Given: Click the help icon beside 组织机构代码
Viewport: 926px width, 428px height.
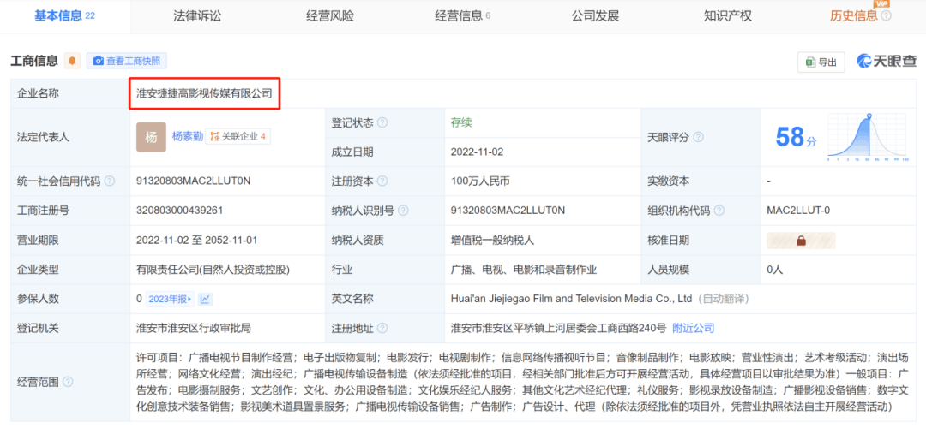Looking at the screenshot, I should click(719, 211).
